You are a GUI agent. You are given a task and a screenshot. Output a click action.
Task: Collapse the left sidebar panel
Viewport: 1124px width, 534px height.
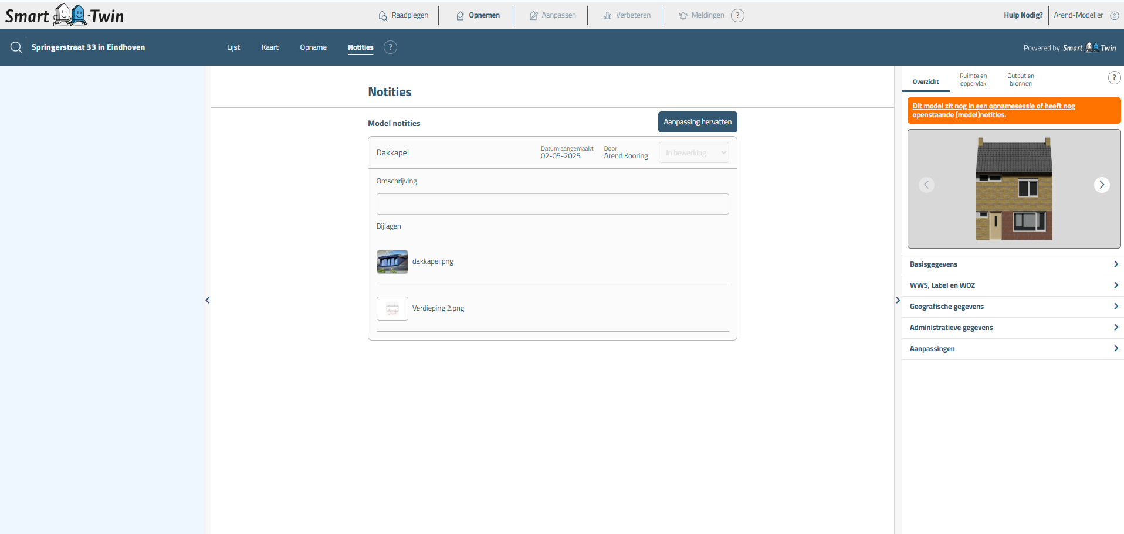pos(207,300)
